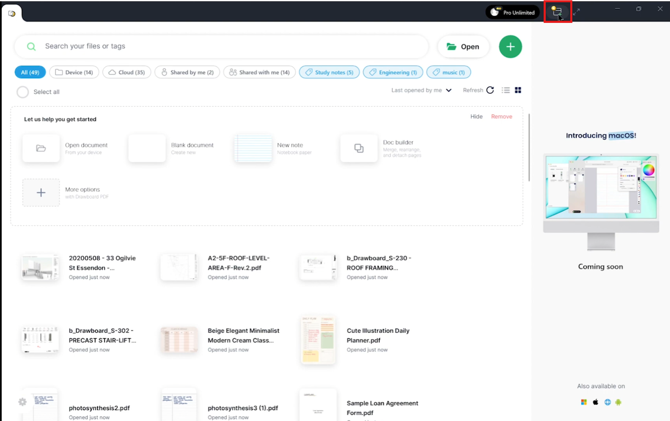The width and height of the screenshot is (670, 421).
Task: Open Cute Illustration Daily Planner.pdf thumbnail
Action: pos(318,340)
